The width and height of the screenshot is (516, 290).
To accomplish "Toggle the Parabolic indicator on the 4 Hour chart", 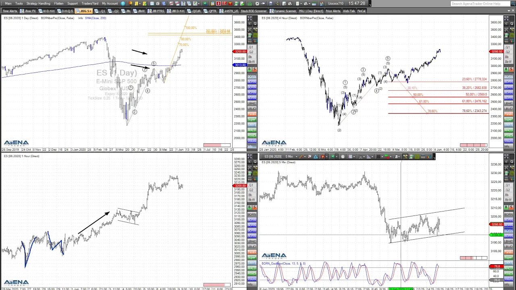I will (x=509, y=114).
